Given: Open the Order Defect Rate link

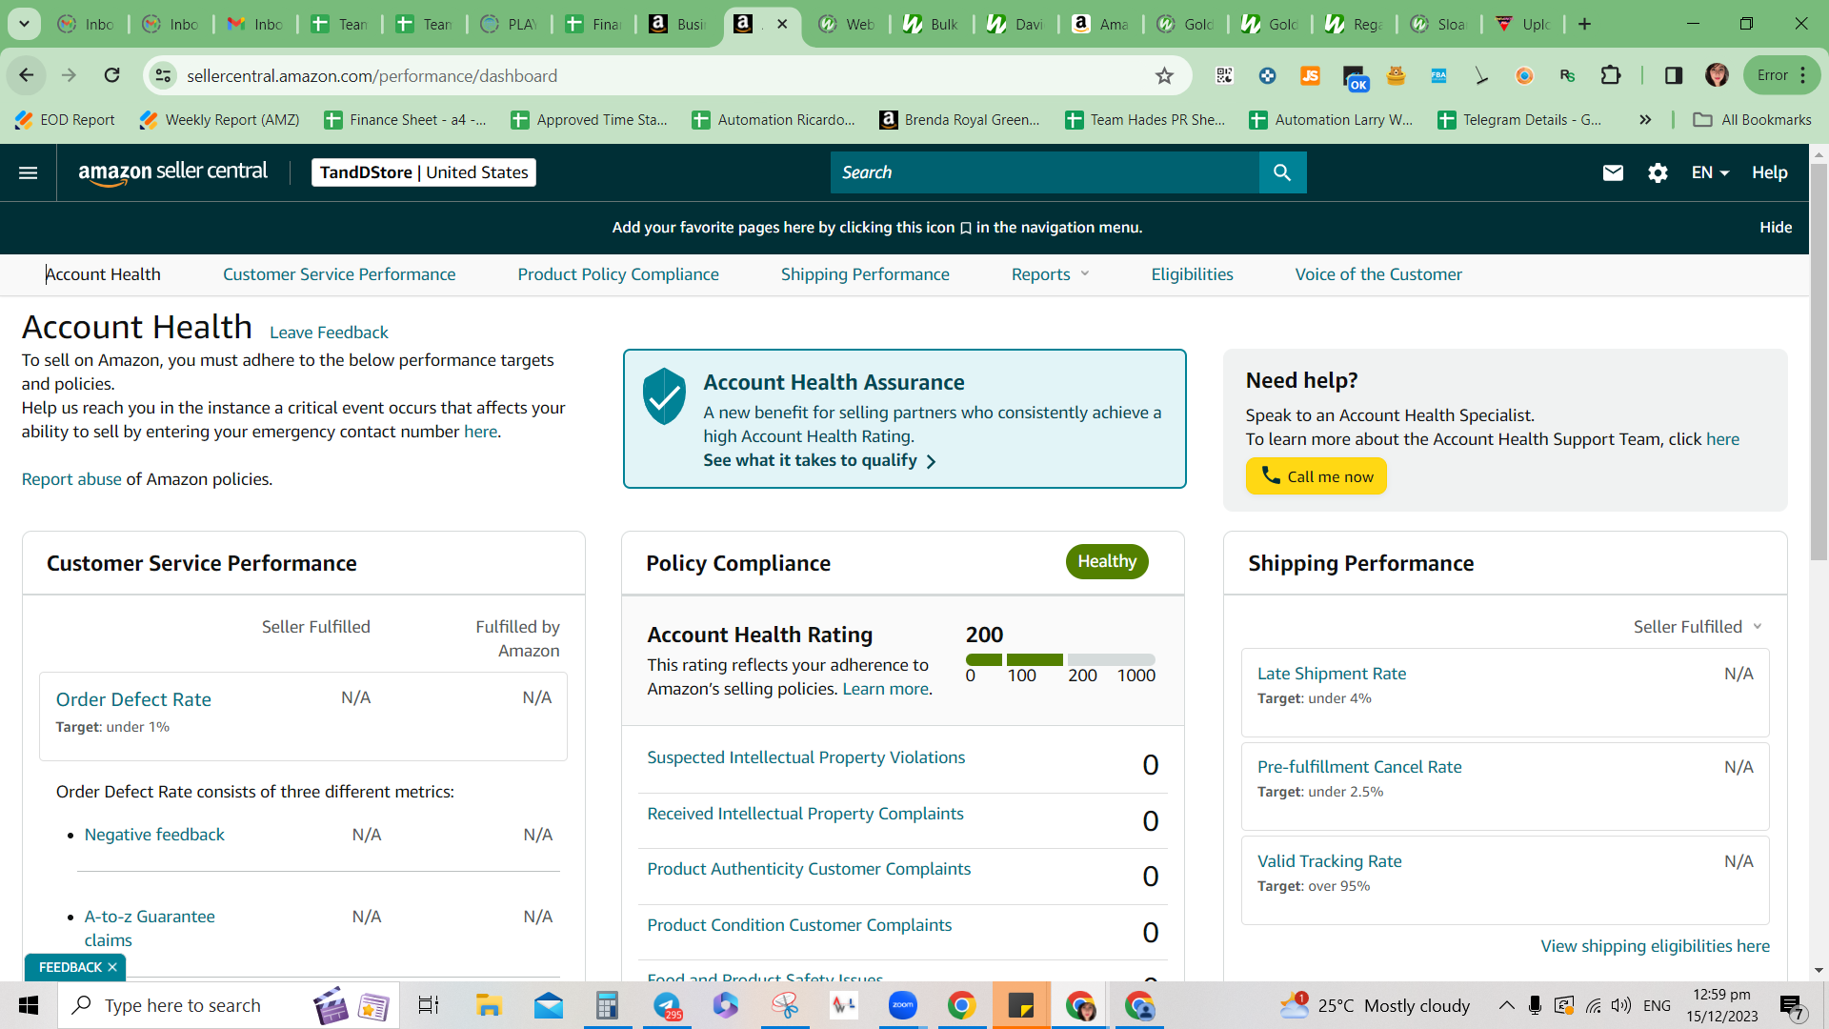Looking at the screenshot, I should click(133, 699).
